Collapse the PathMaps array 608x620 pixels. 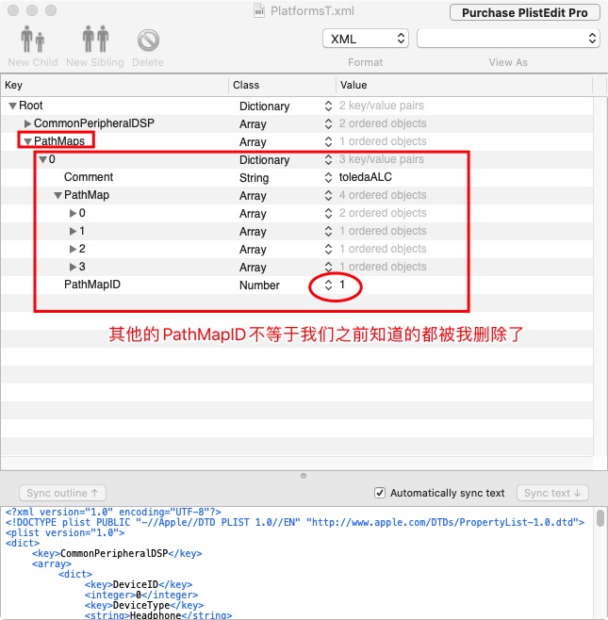point(27,141)
